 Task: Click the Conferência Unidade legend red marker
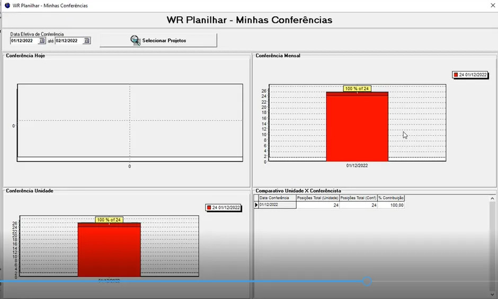click(x=209, y=208)
